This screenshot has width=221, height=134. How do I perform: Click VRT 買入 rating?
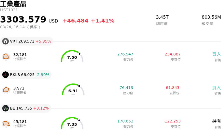click(216, 54)
